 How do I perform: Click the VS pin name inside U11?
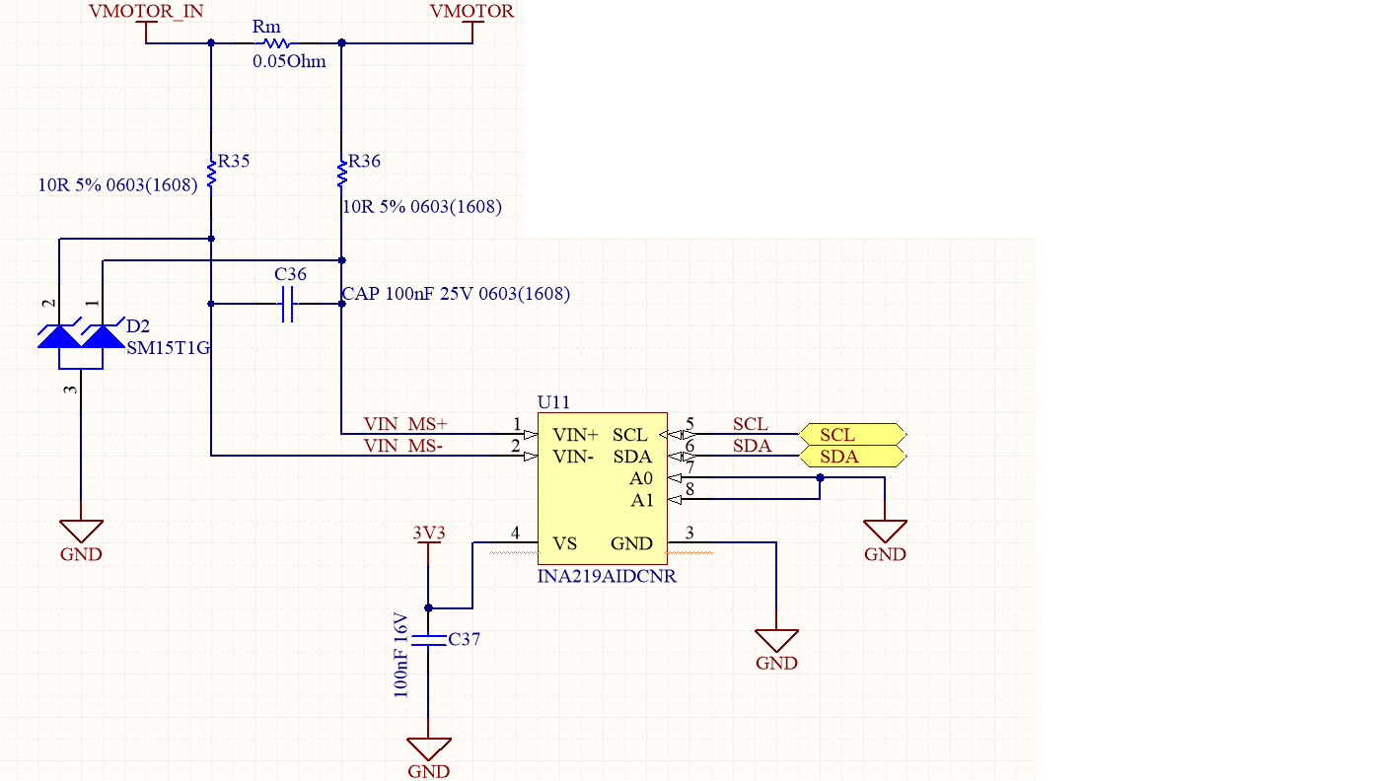(x=564, y=543)
